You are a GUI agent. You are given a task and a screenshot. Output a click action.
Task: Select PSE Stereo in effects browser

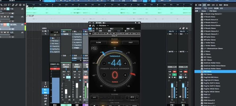pyautogui.click(x=208, y=74)
